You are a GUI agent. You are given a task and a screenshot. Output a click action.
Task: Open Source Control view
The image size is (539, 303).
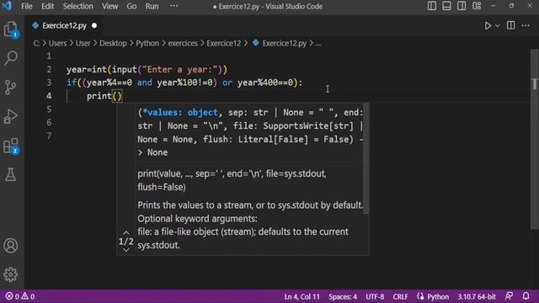pyautogui.click(x=11, y=87)
